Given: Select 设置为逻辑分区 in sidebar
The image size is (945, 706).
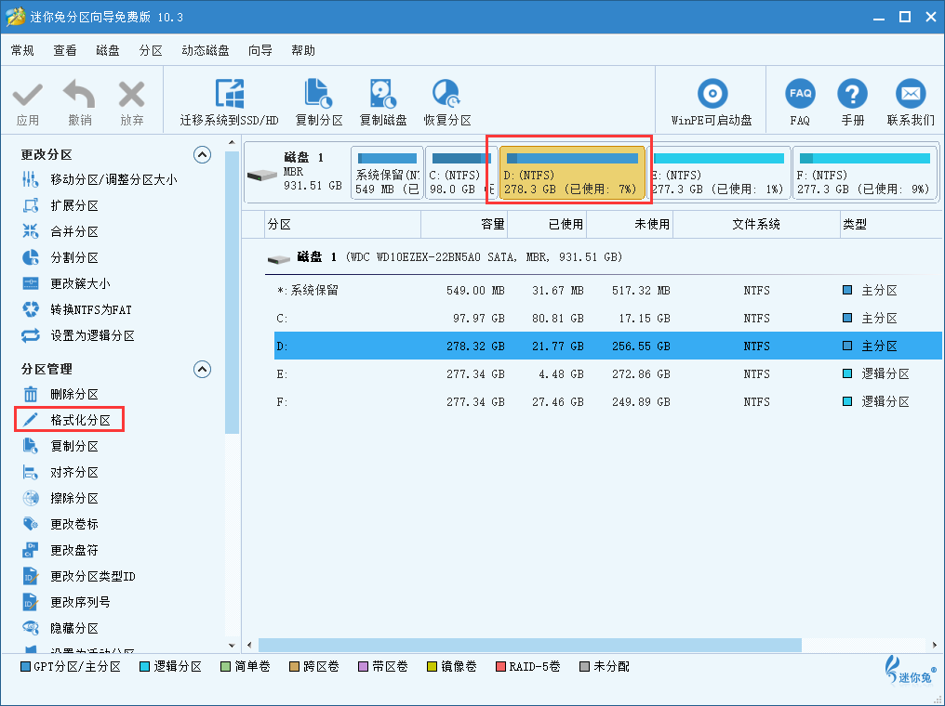Looking at the screenshot, I should coord(78,335).
